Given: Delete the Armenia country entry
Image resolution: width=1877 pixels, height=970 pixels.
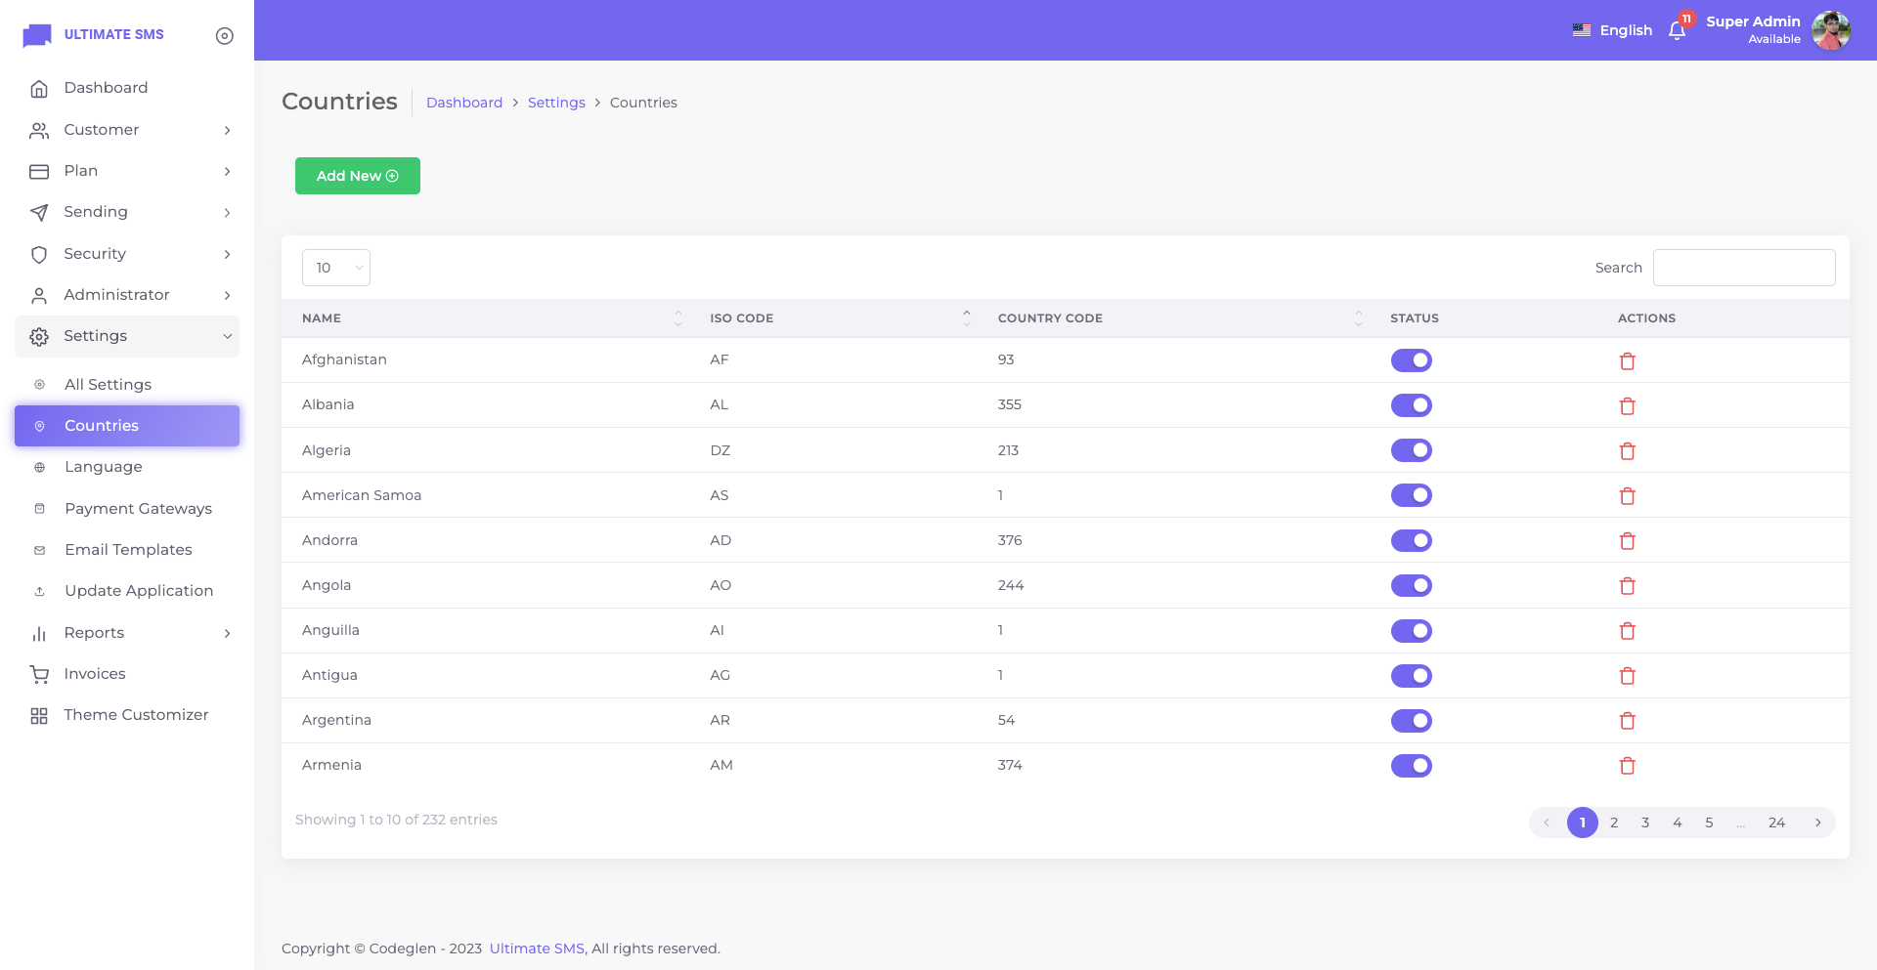Looking at the screenshot, I should (1627, 766).
